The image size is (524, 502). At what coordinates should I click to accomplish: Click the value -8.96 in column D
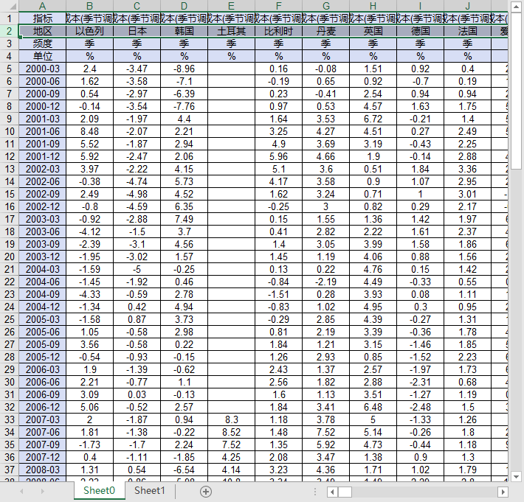(x=184, y=69)
